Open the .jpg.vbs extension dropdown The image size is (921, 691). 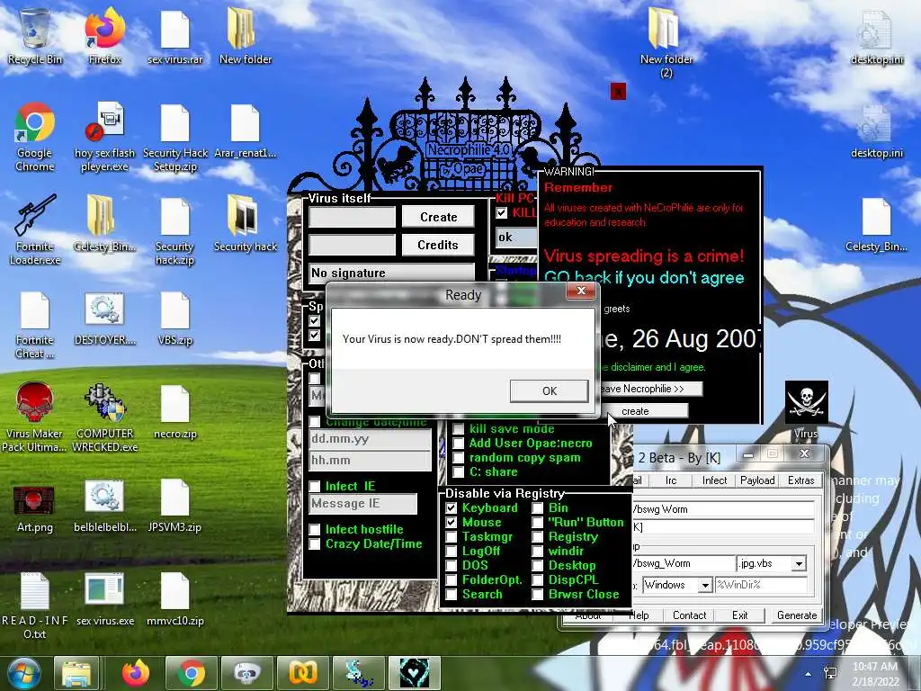799,564
